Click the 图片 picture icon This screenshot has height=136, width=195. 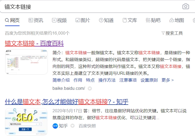78,20
